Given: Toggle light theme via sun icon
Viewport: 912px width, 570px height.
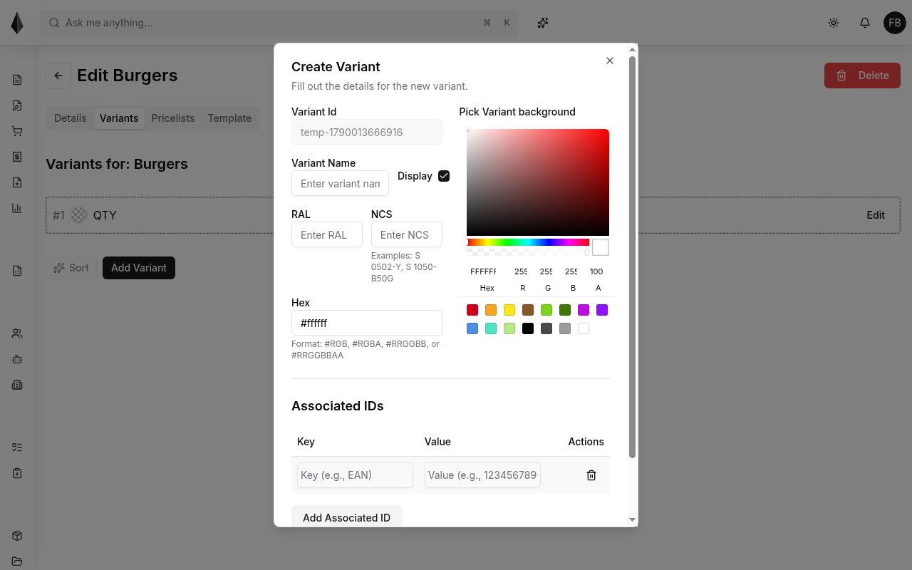Looking at the screenshot, I should [834, 23].
